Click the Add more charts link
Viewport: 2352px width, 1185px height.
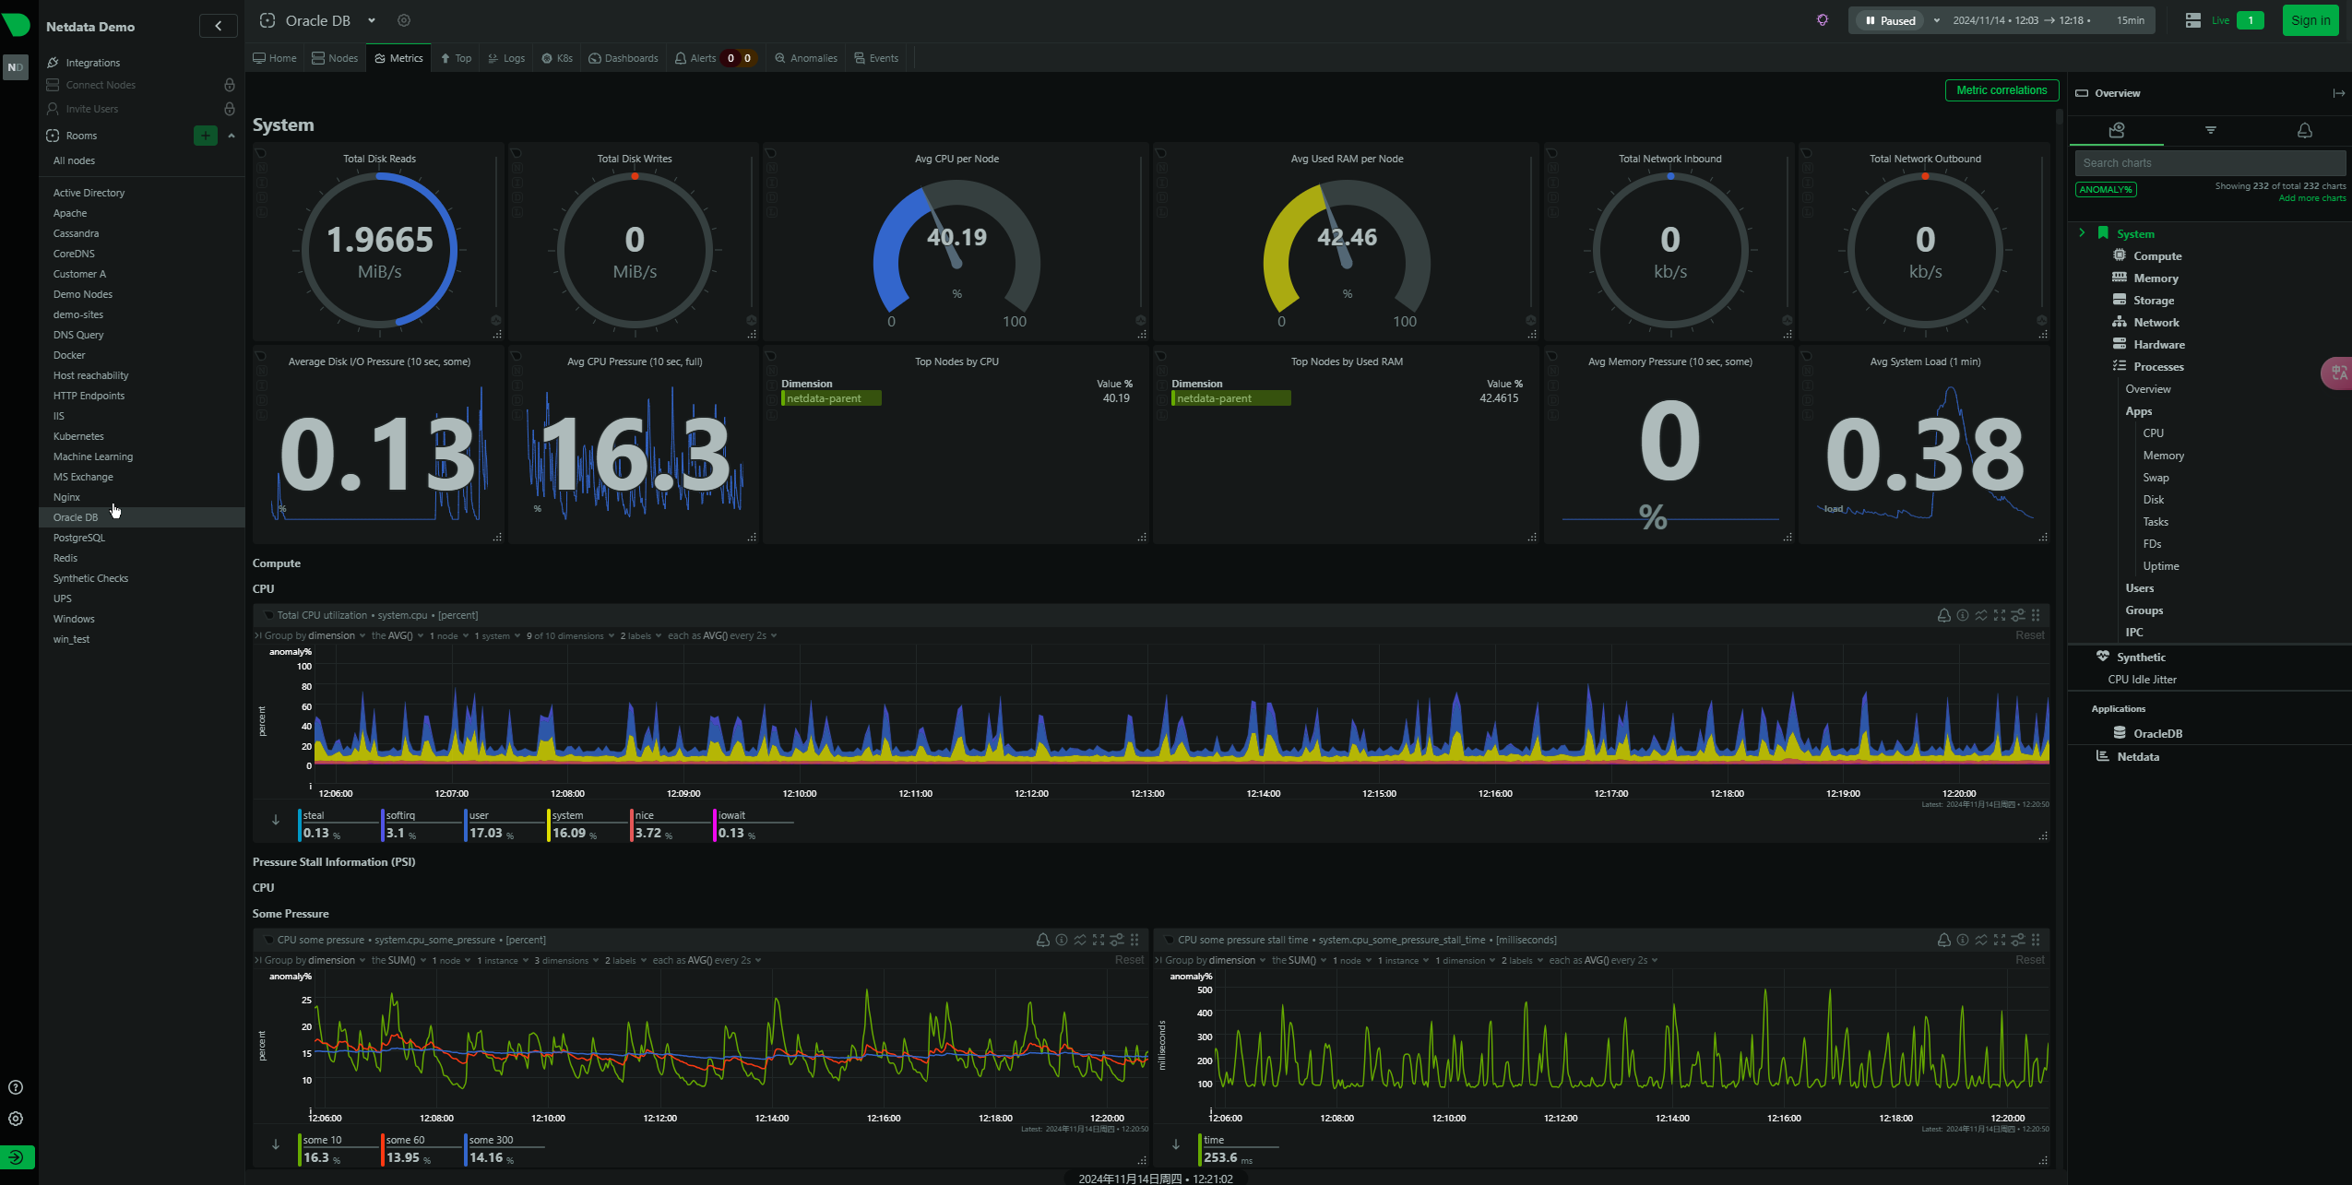pos(2311,198)
